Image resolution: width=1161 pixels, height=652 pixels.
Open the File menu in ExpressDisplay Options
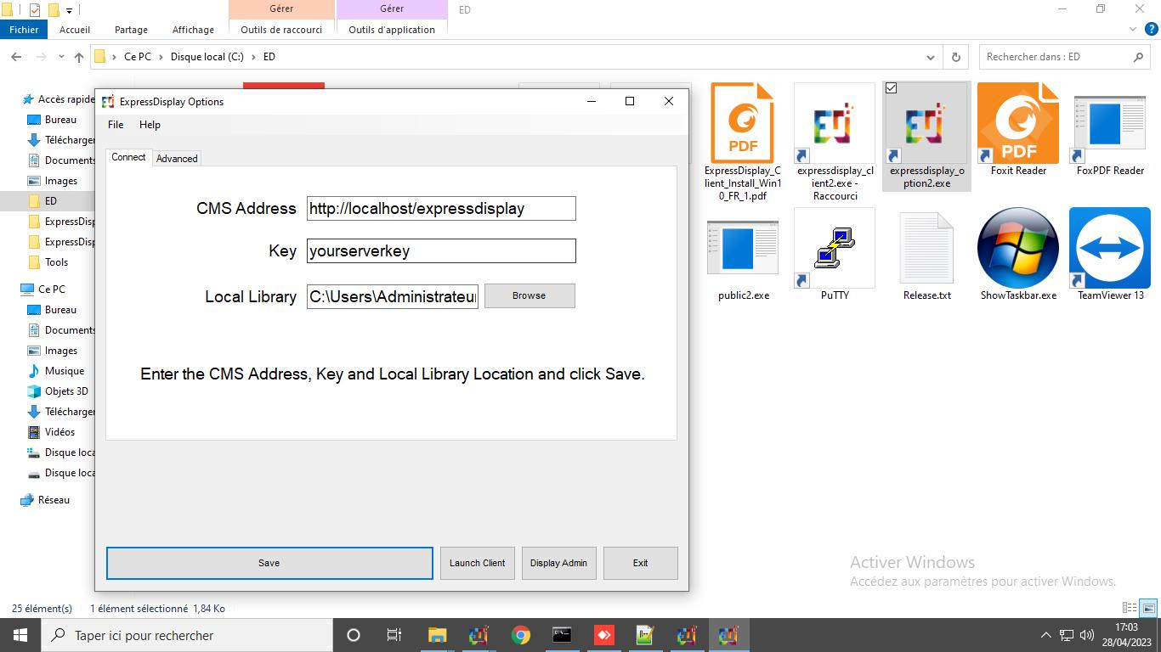(116, 125)
